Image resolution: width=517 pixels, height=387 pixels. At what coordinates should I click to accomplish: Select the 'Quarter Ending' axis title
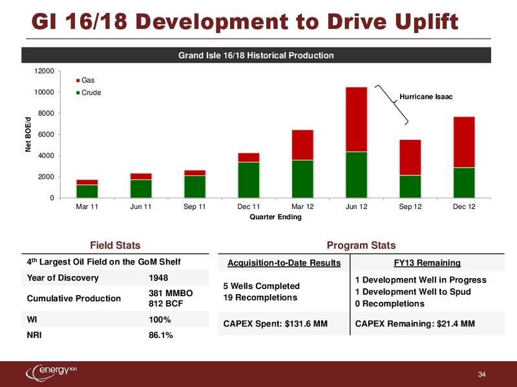(276, 217)
